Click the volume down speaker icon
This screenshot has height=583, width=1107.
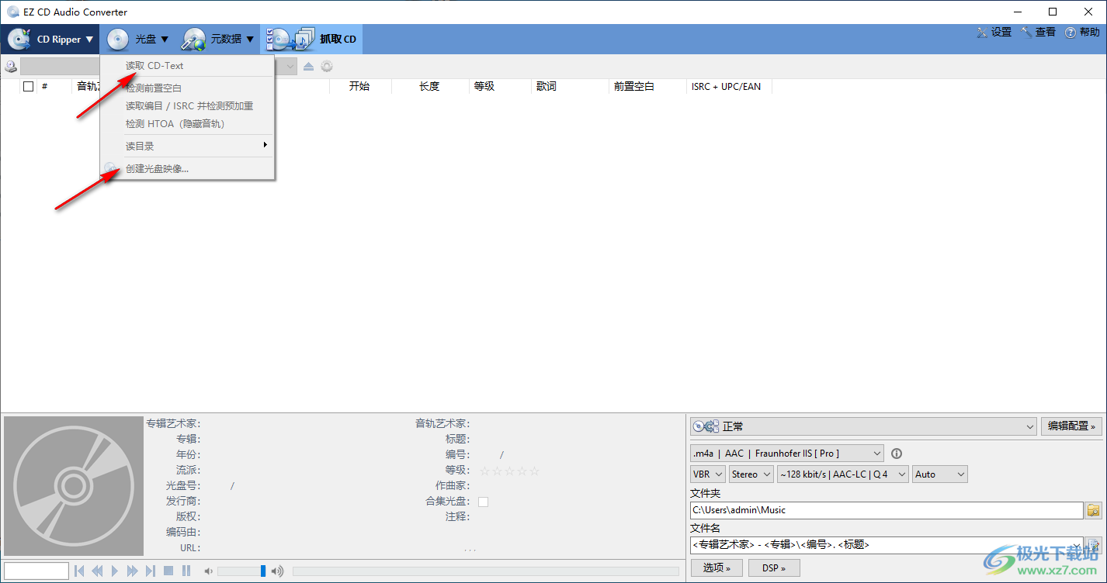coord(208,571)
